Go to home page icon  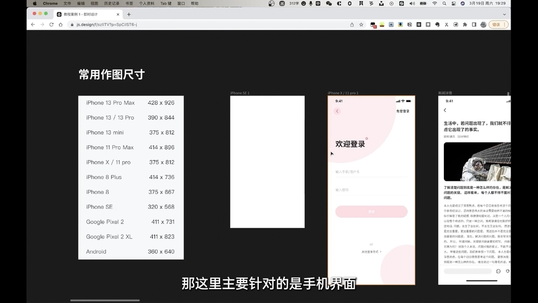tap(61, 25)
